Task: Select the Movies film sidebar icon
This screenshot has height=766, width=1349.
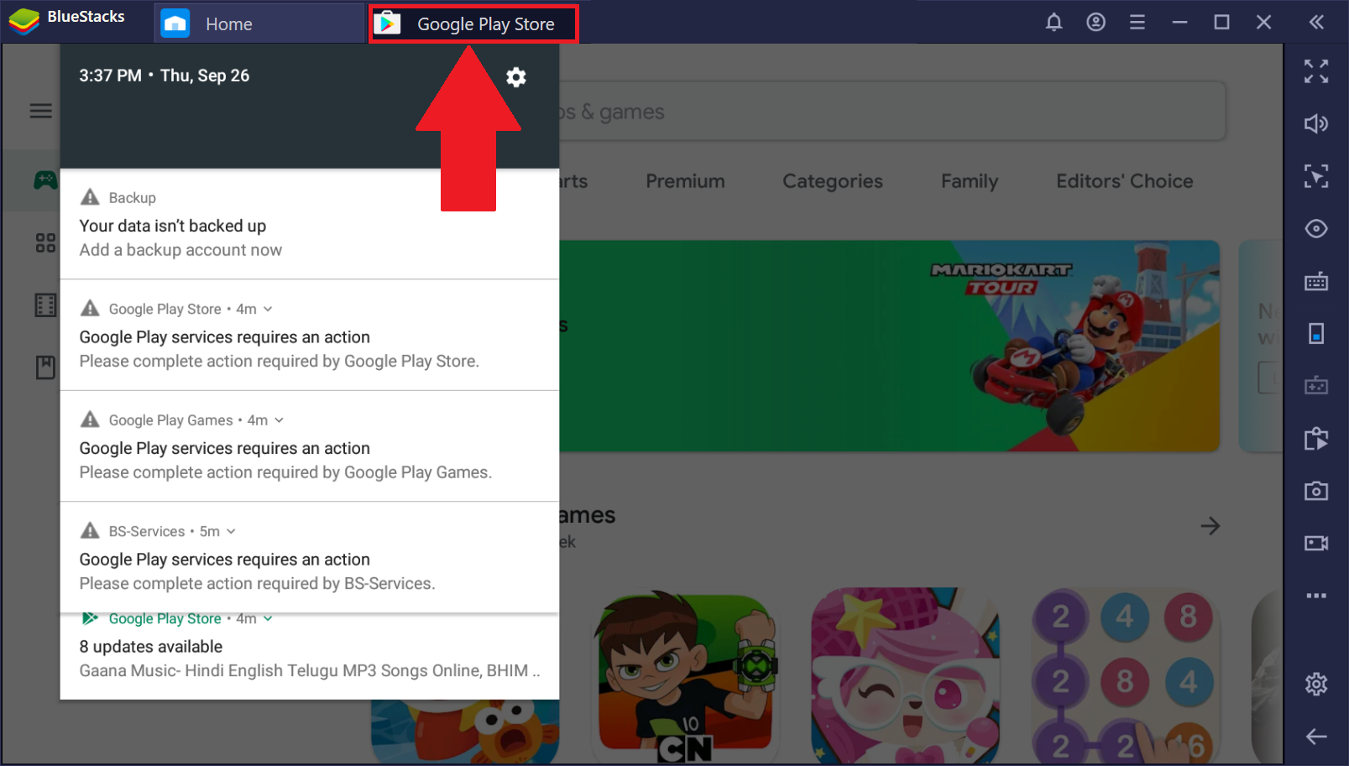Action: 45,305
